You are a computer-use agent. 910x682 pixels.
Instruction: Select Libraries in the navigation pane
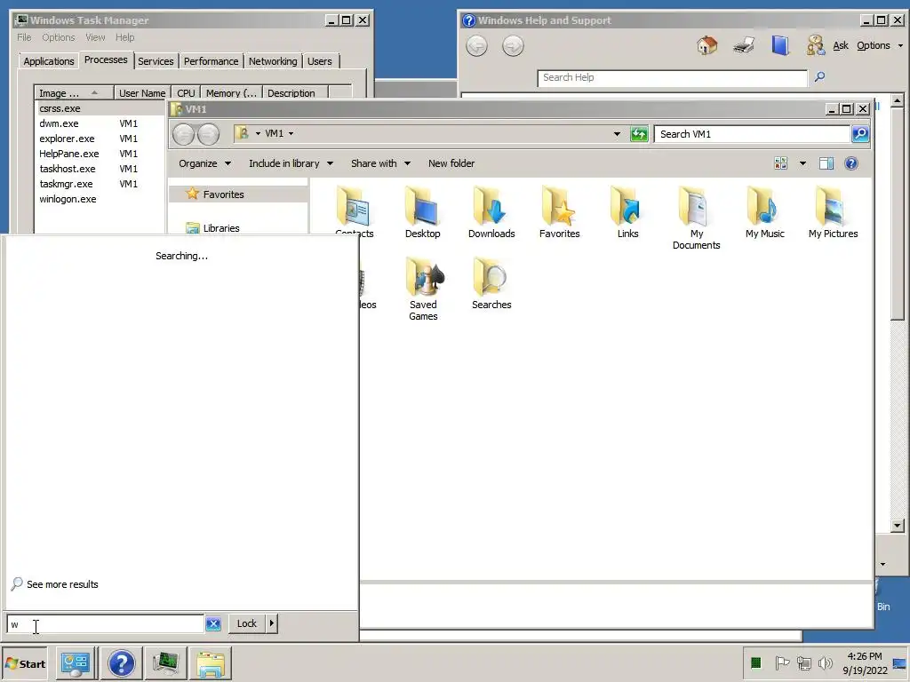tap(220, 228)
